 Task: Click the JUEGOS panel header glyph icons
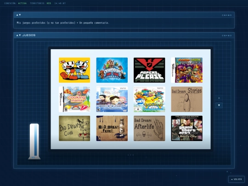227,35
